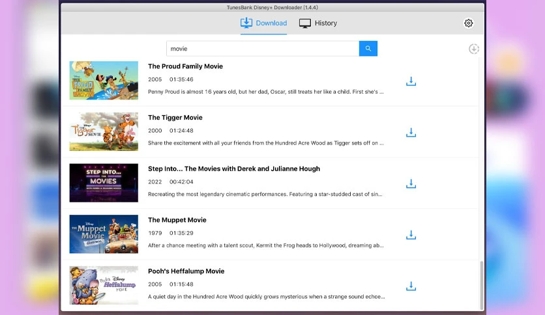Click description starting 'A quiet day in the Hundred'
This screenshot has height=315, width=545.
266,297
